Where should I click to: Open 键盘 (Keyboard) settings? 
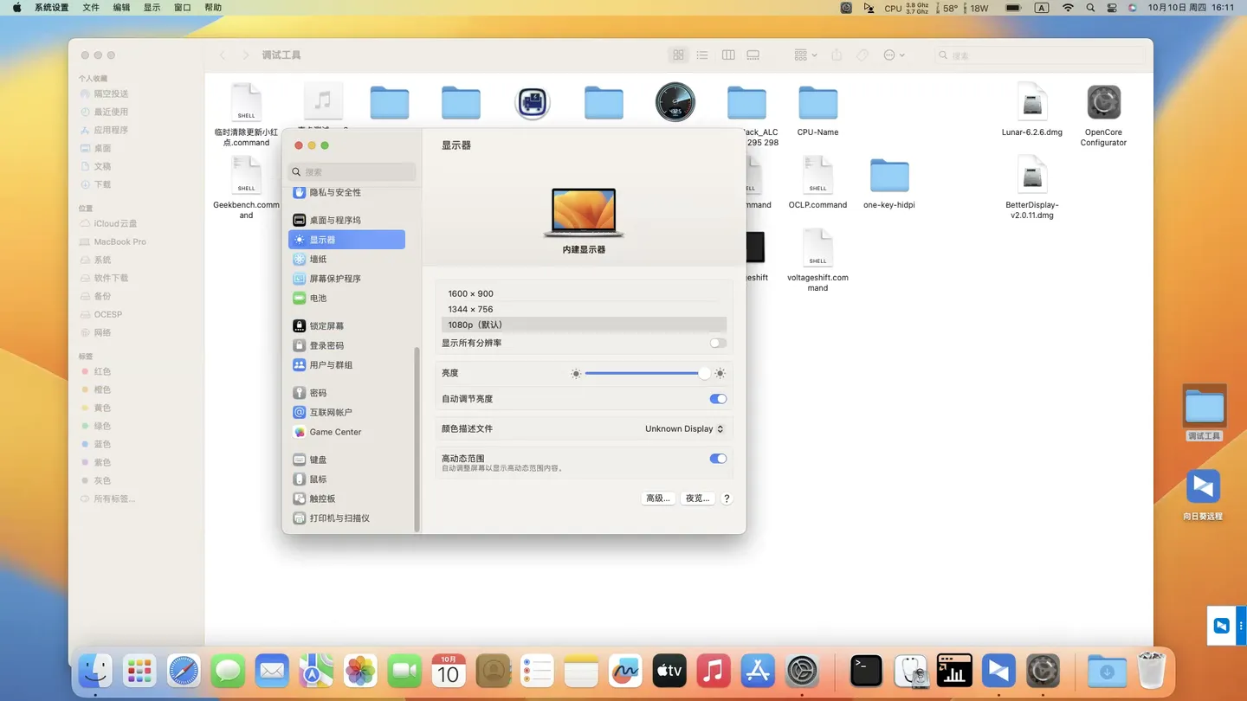coord(319,460)
